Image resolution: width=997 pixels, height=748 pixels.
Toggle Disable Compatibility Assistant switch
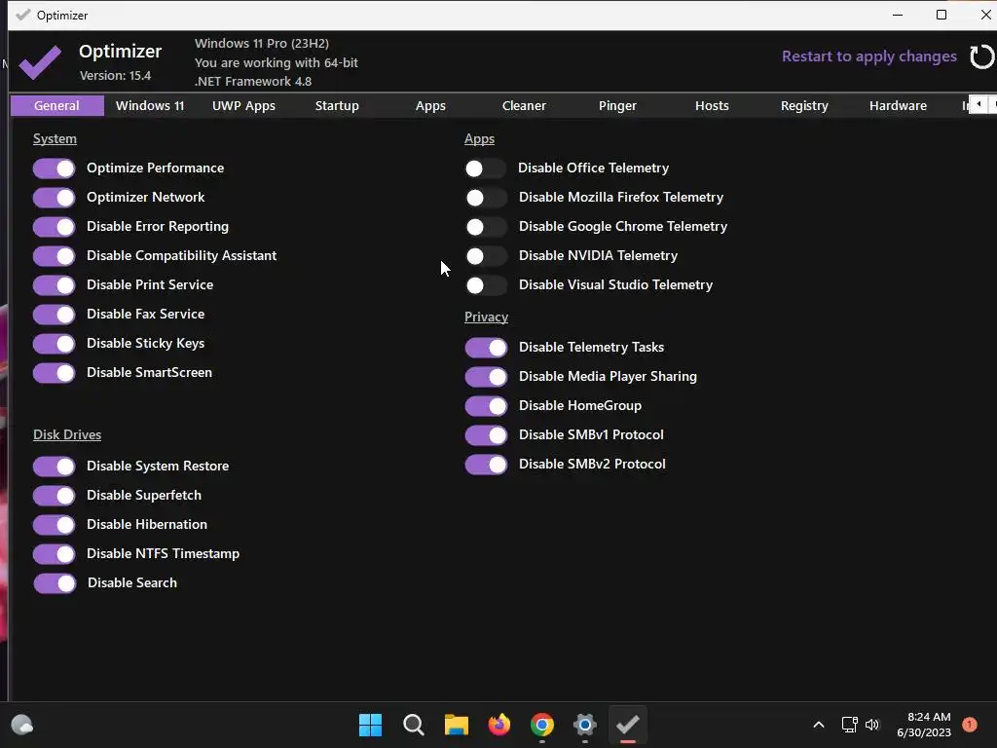[x=55, y=256]
